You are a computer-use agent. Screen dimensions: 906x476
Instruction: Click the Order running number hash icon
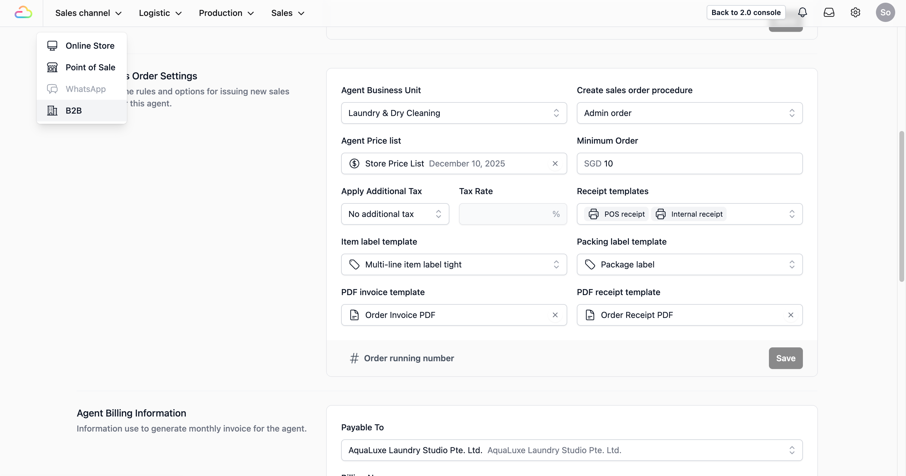(354, 358)
